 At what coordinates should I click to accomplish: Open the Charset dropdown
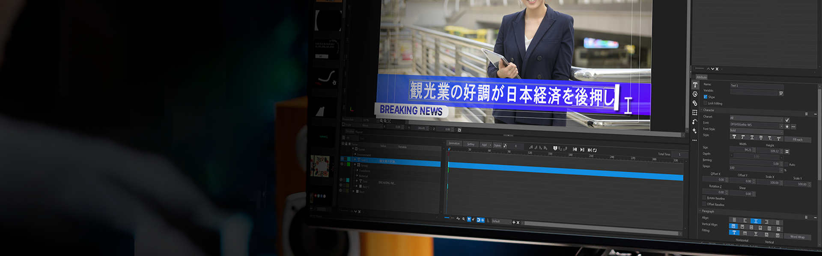(x=756, y=118)
